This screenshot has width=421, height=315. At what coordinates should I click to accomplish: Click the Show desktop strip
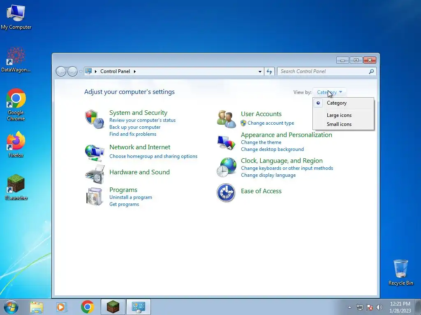tap(418, 307)
